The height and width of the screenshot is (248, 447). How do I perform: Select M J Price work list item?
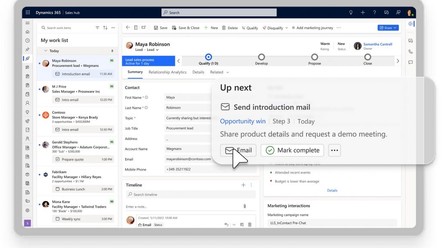coord(77,94)
